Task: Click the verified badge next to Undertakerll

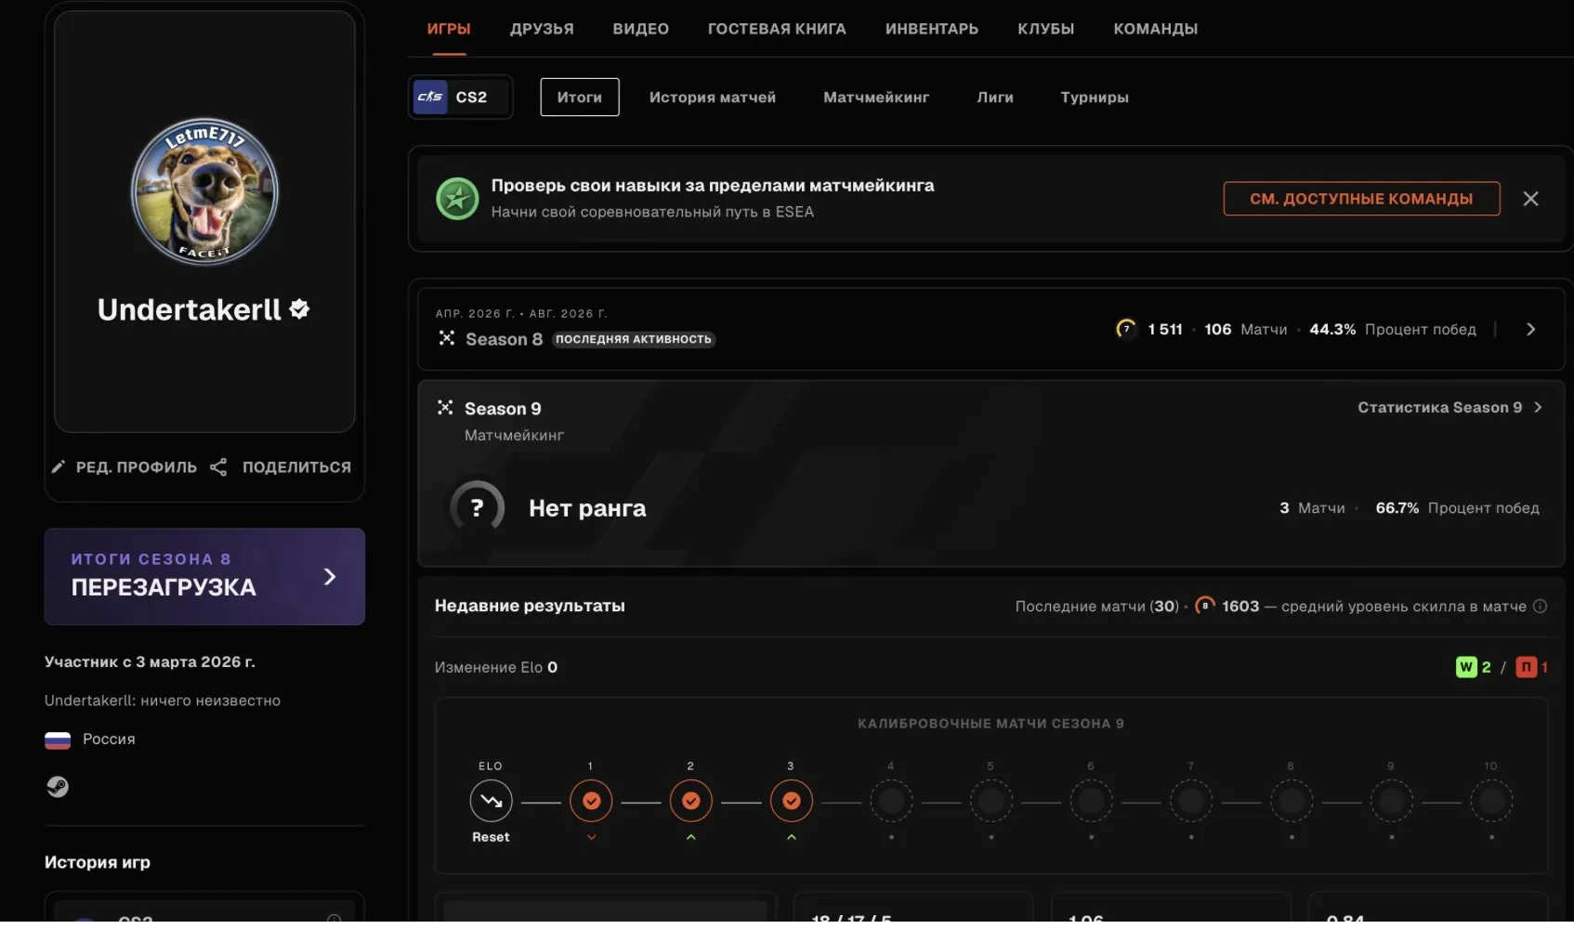Action: [x=299, y=309]
